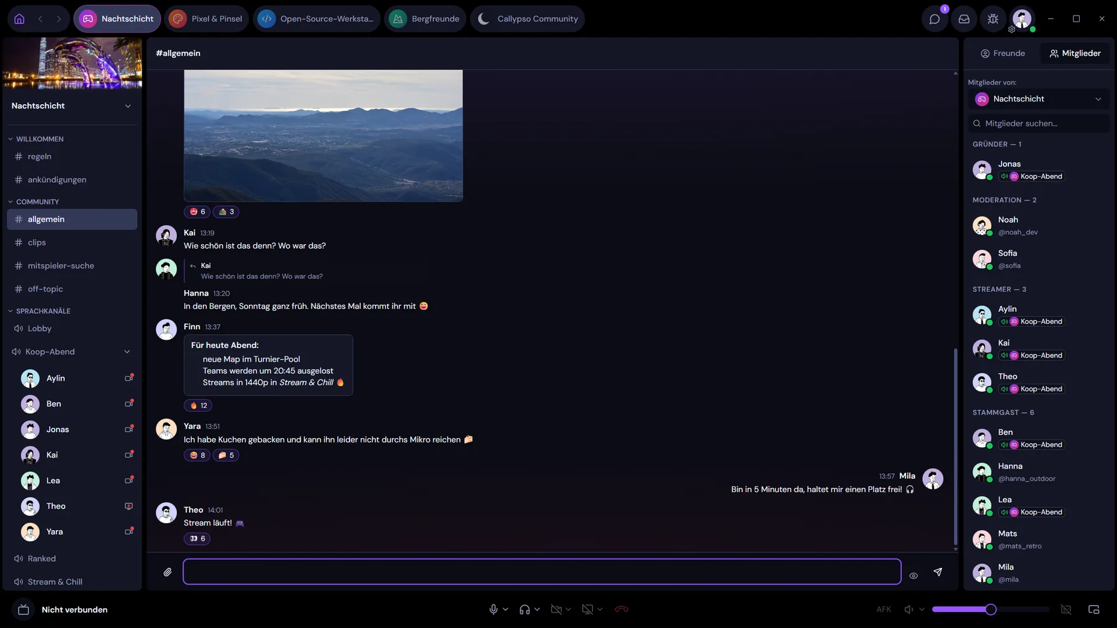Viewport: 1117px width, 628px height.
Task: Click the reaction with 6 under Theo's message
Action: pos(197,539)
